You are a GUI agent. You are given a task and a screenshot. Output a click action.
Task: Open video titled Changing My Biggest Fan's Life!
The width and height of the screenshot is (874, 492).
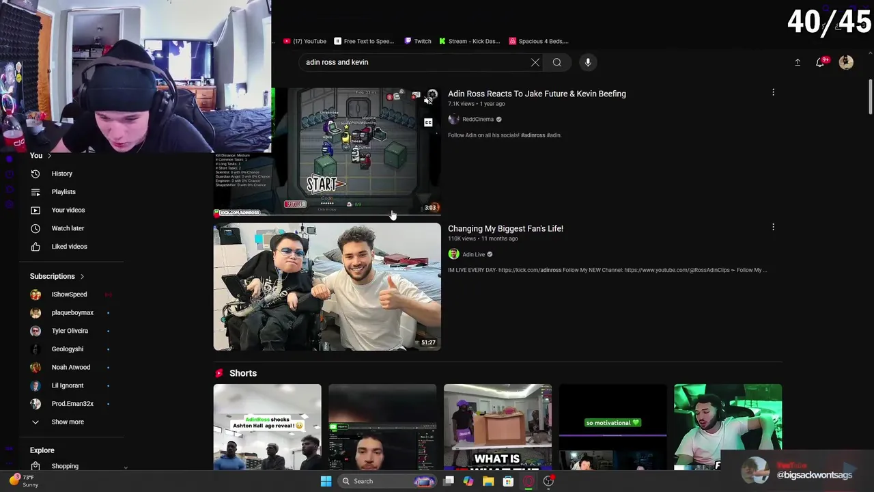[x=505, y=228]
